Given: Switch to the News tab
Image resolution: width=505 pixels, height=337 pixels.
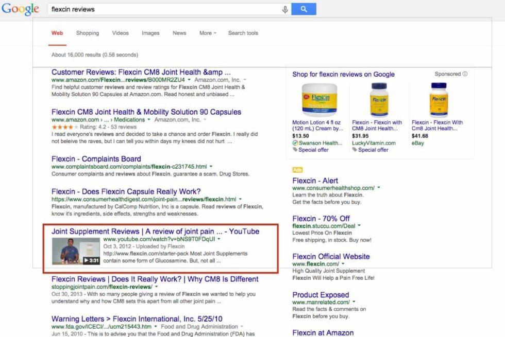Looking at the screenshot, I should click(179, 33).
